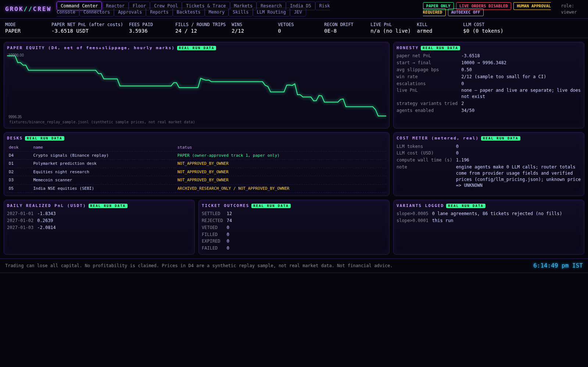Click the GROK//CREW logo

click(28, 9)
